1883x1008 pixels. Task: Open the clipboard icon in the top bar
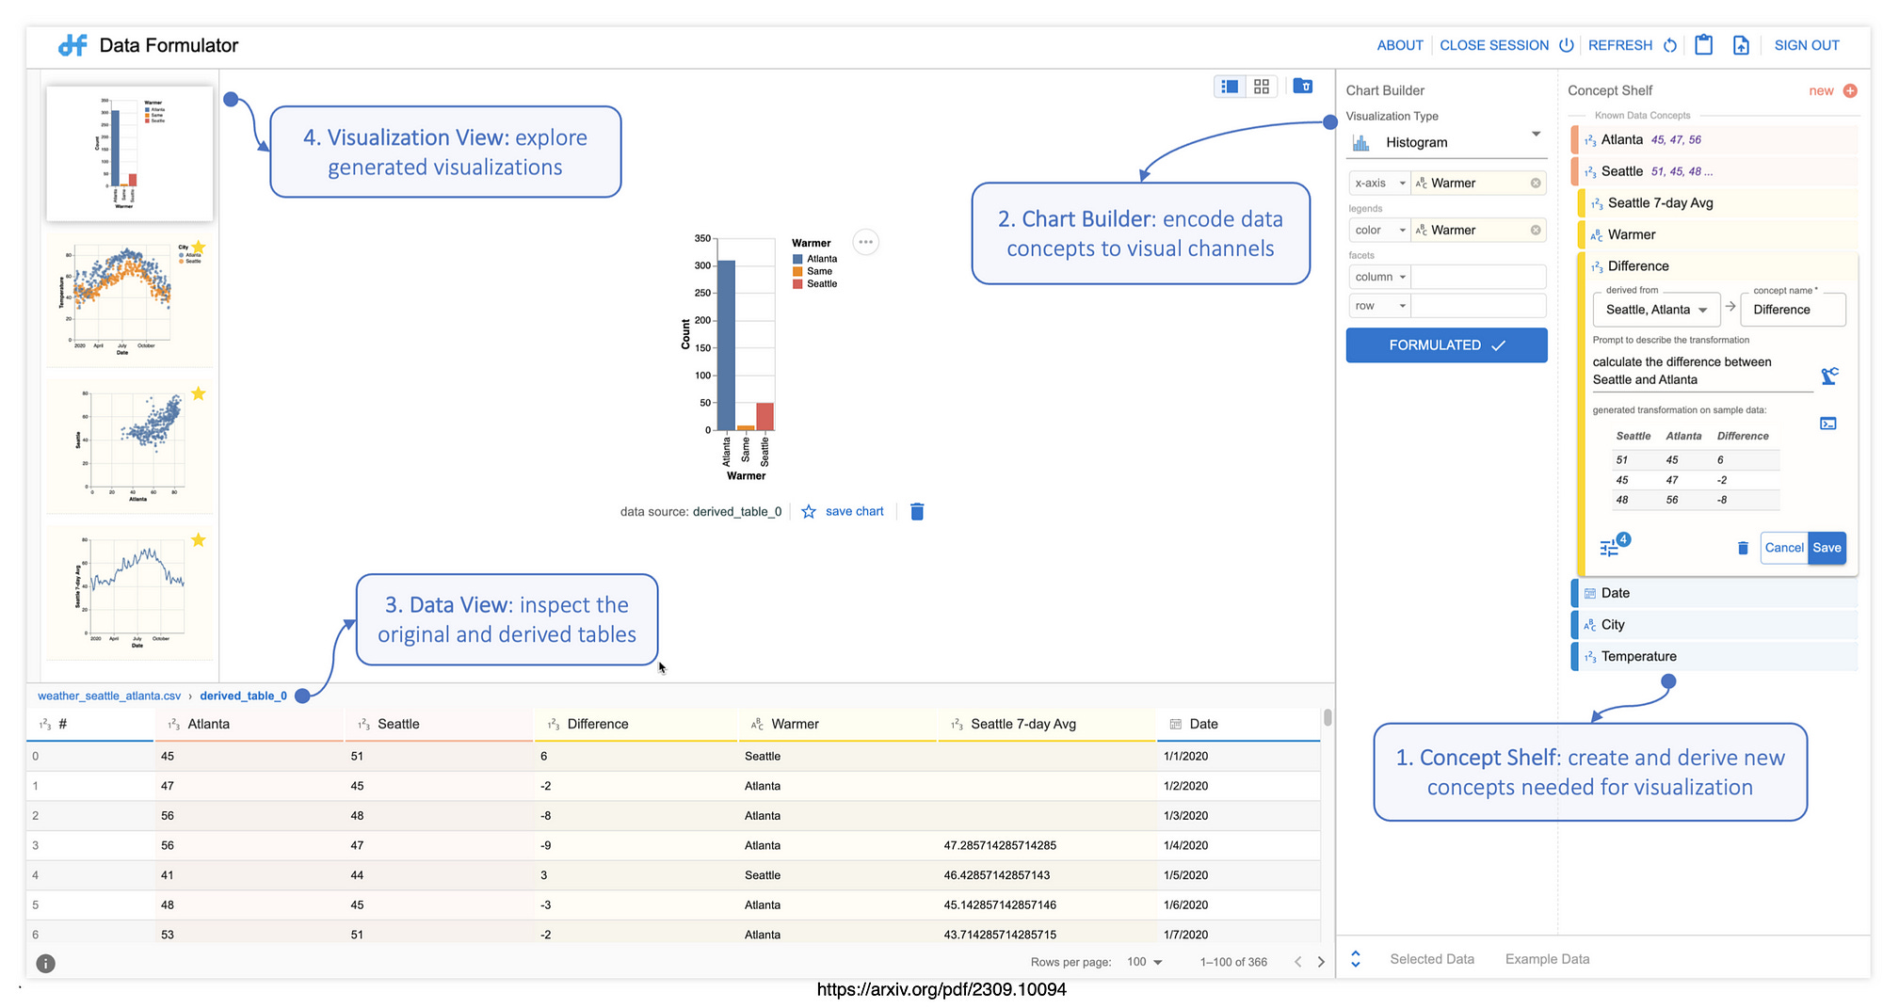pos(1704,44)
